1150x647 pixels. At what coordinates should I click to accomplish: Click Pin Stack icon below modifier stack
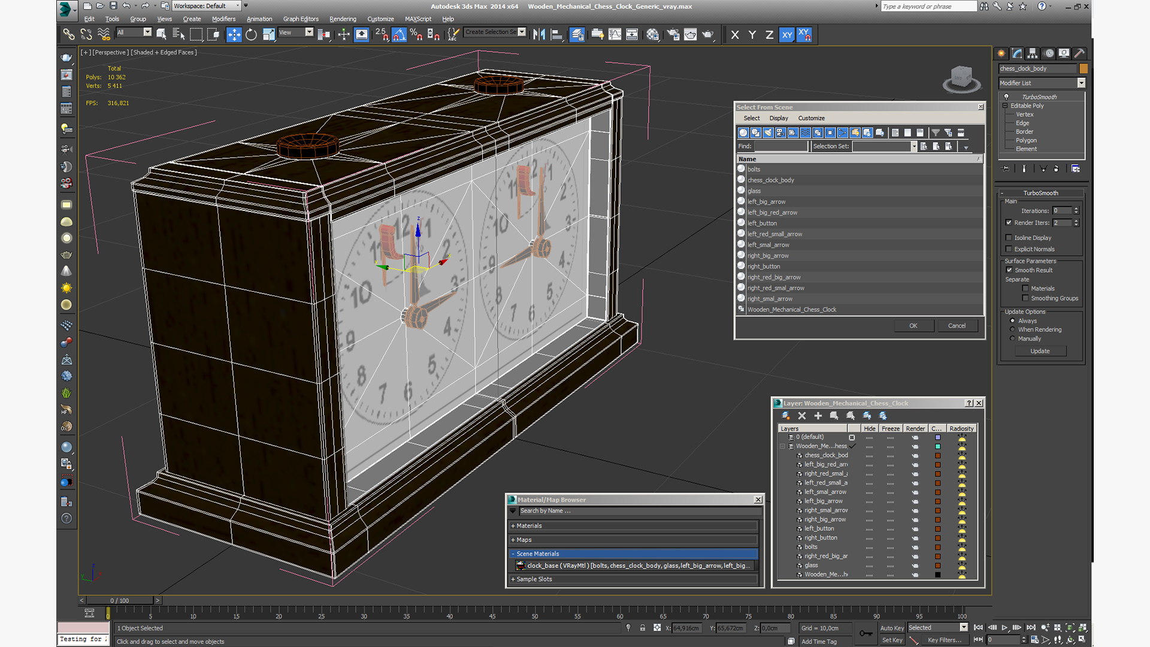click(x=1006, y=169)
